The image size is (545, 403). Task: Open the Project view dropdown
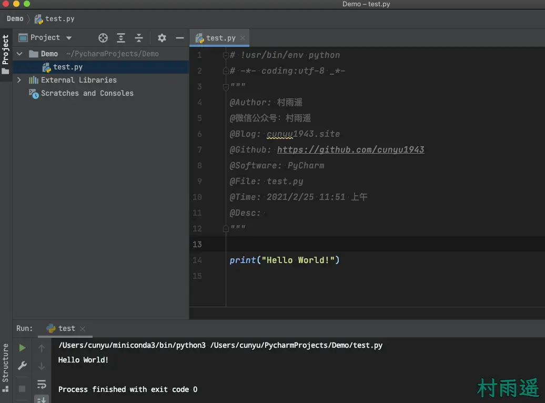tap(68, 38)
